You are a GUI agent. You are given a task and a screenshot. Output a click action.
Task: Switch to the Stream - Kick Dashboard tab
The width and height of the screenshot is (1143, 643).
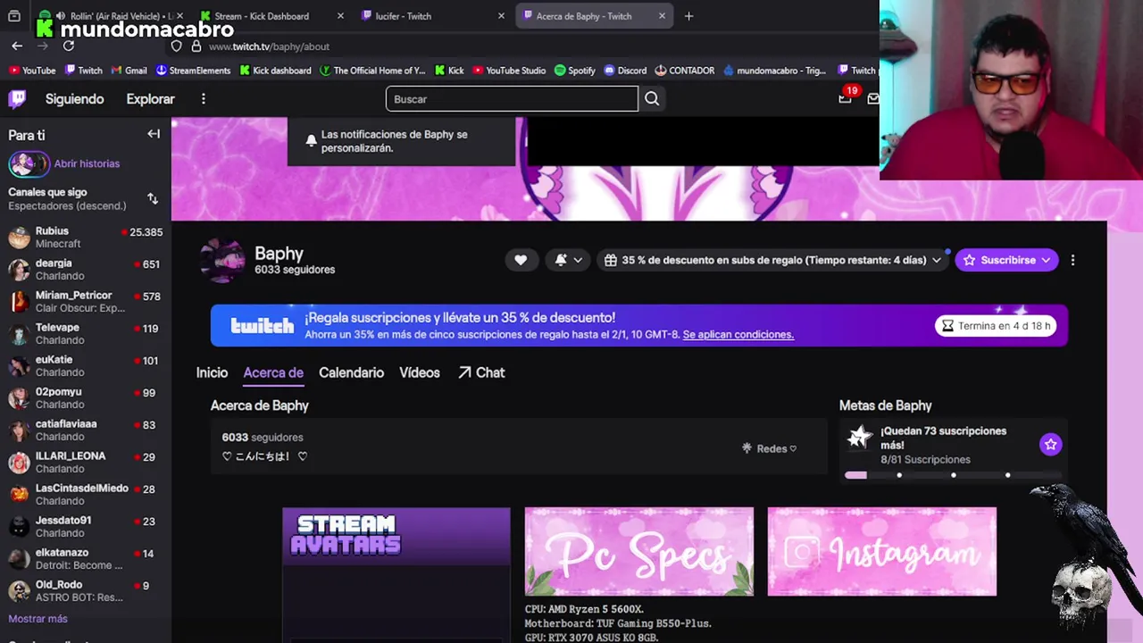(x=272, y=16)
